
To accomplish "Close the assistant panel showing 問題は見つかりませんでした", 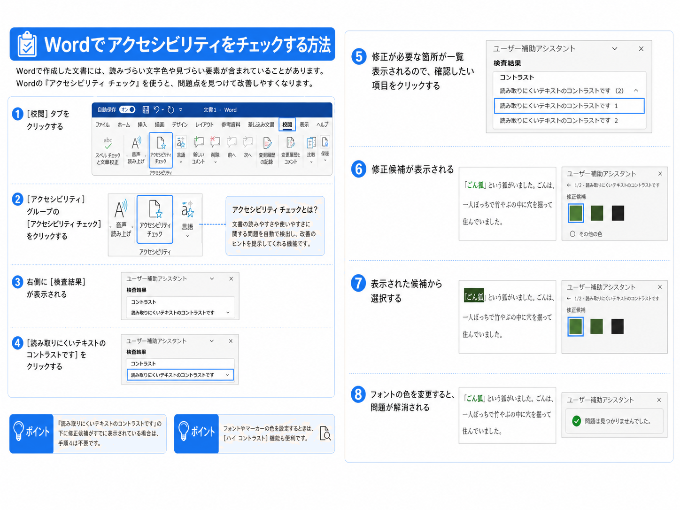I will tap(659, 400).
